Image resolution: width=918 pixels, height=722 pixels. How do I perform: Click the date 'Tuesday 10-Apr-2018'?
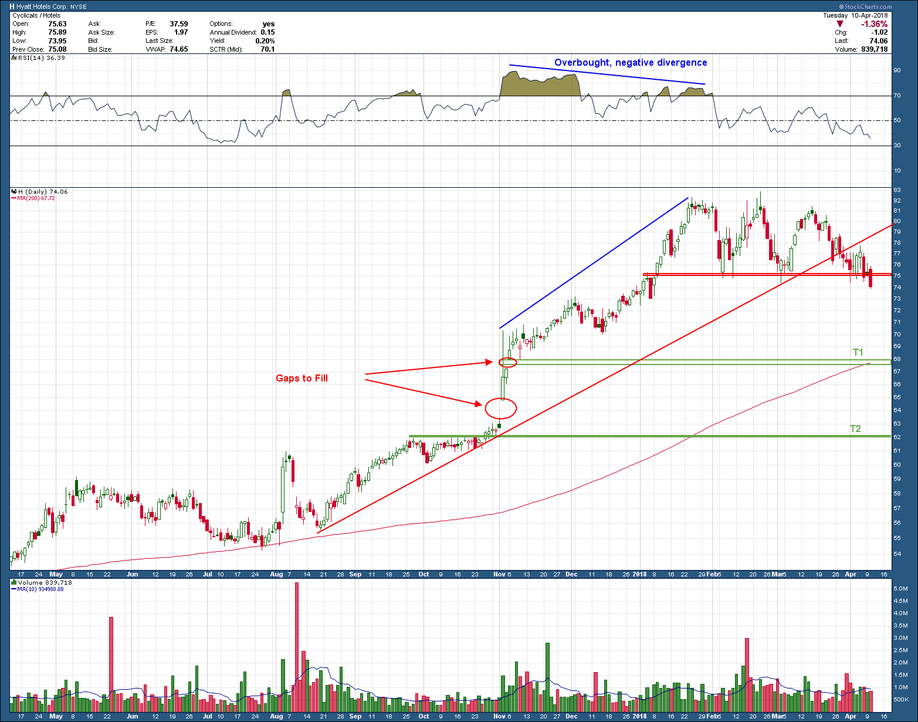pos(855,15)
